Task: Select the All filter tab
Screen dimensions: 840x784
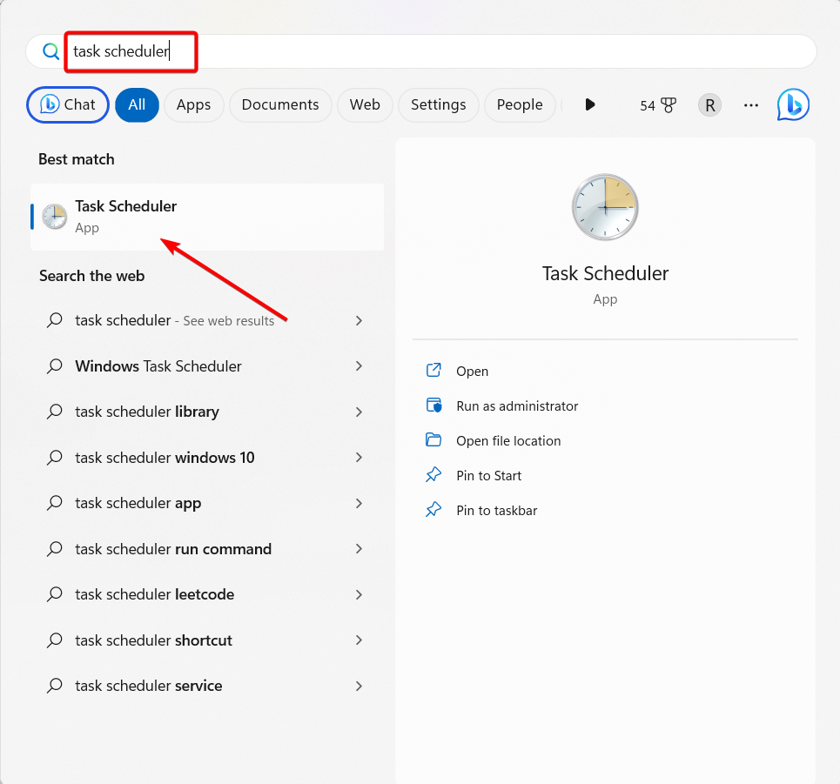Action: (x=137, y=105)
